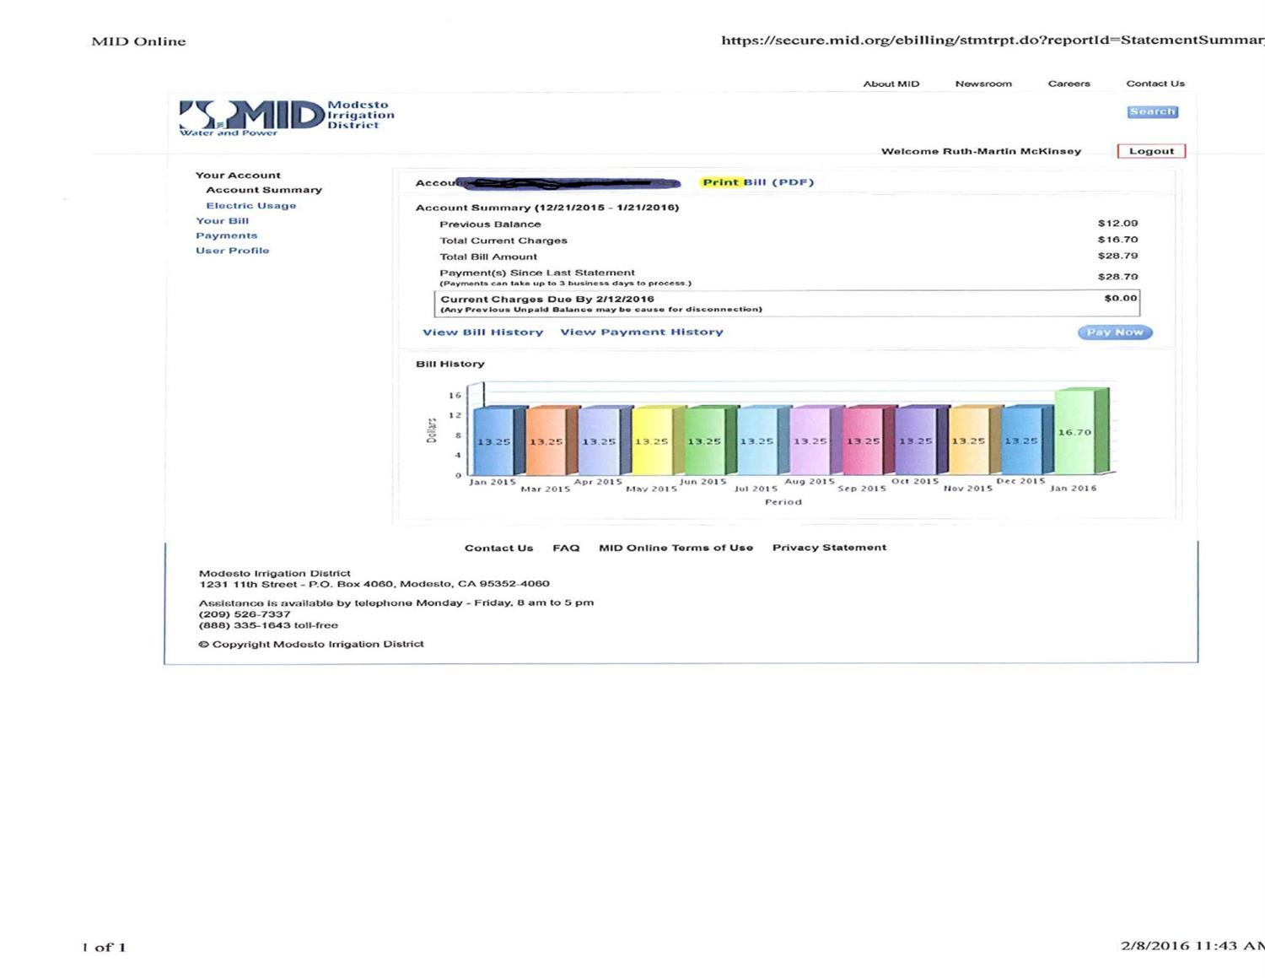The height and width of the screenshot is (978, 1265).
Task: Click the Search button
Action: coord(1152,111)
